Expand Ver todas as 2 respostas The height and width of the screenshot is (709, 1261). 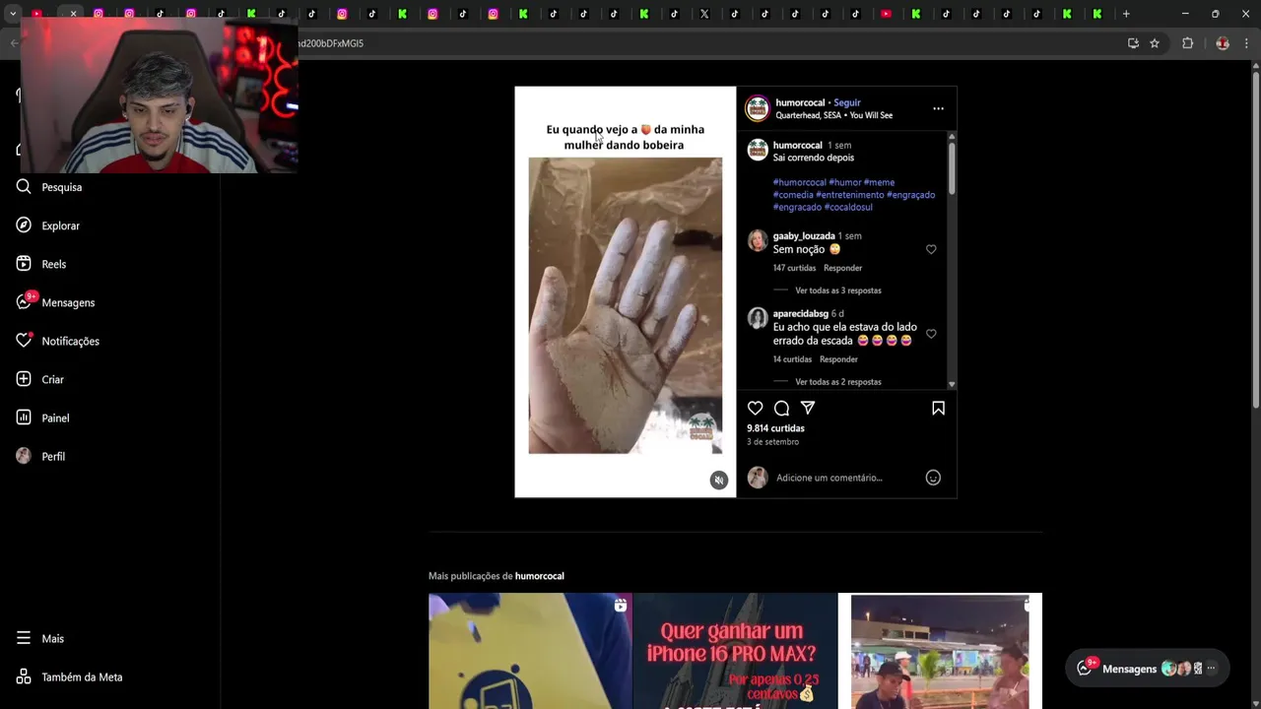coord(838,382)
